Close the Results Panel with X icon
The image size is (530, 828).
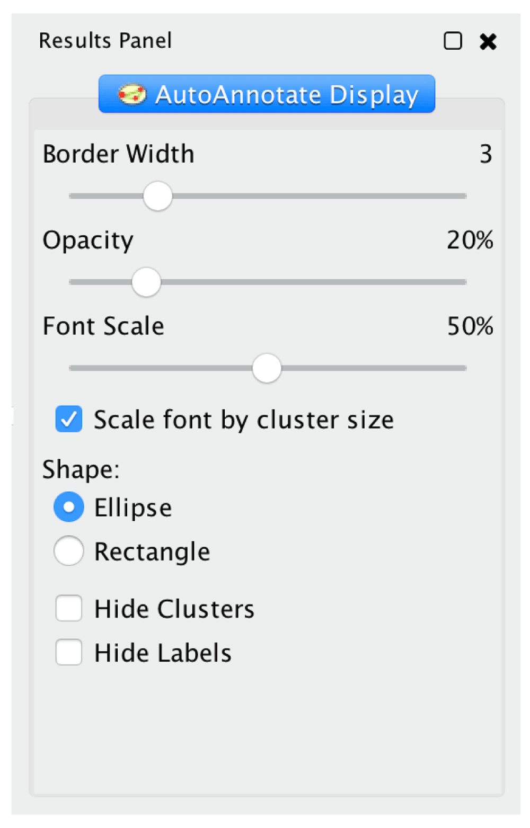[488, 41]
